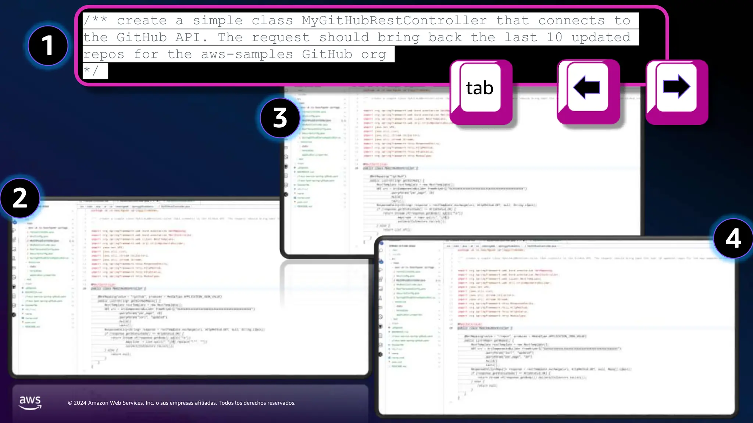
Task: Click the closing "*/" comment marker
Action: pyautogui.click(x=91, y=70)
